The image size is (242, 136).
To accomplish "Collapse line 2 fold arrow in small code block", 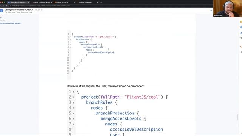I will (x=70, y=37).
